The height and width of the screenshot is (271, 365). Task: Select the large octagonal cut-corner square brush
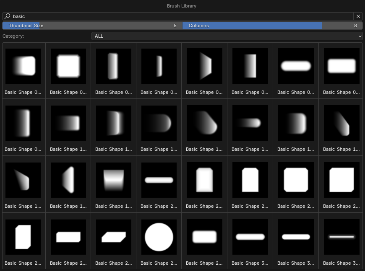tap(295, 180)
